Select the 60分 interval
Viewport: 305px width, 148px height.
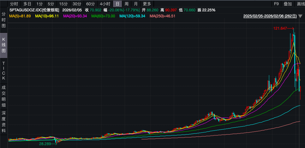pyautogui.click(x=90, y=4)
